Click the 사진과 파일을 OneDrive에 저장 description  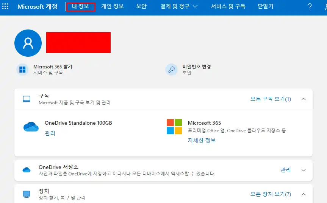pos(127,174)
